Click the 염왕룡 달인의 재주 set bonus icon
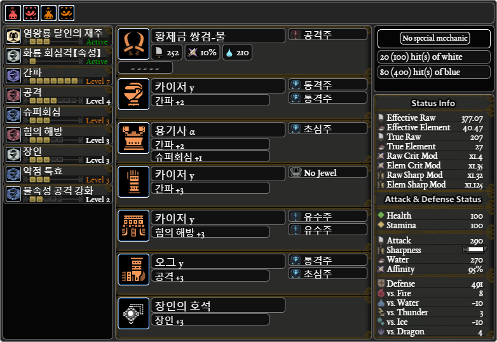The image size is (497, 342). point(13,36)
